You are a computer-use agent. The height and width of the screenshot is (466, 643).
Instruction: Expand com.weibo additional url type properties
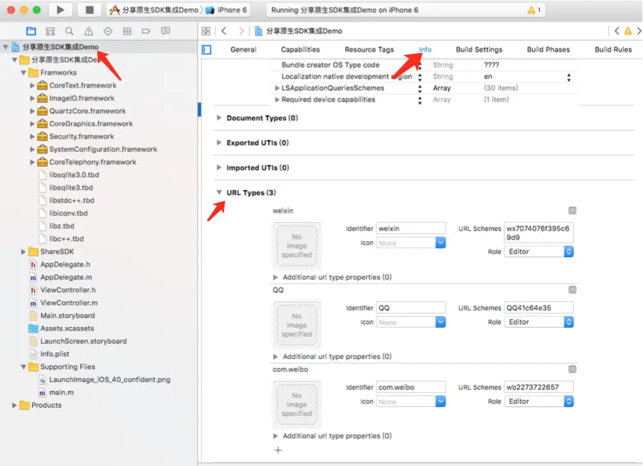276,436
